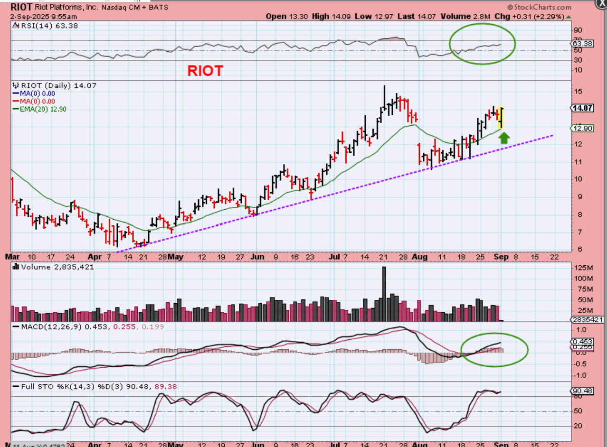This screenshot has height=447, width=607.
Task: Click the bold RIOT ticker symbol in header
Action: pos(22,7)
